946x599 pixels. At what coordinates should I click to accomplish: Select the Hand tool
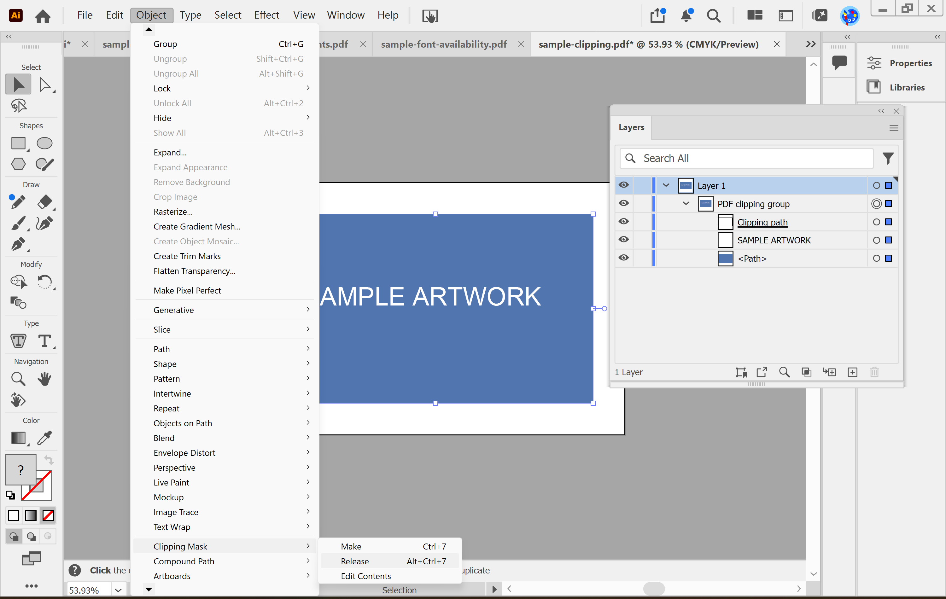coord(44,379)
